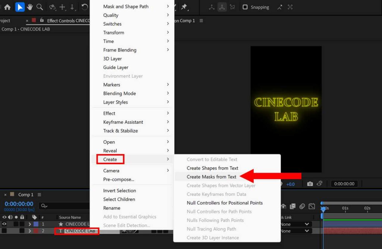Toggle the Effect Controls panel lock
The image size is (382, 249).
(42, 20)
